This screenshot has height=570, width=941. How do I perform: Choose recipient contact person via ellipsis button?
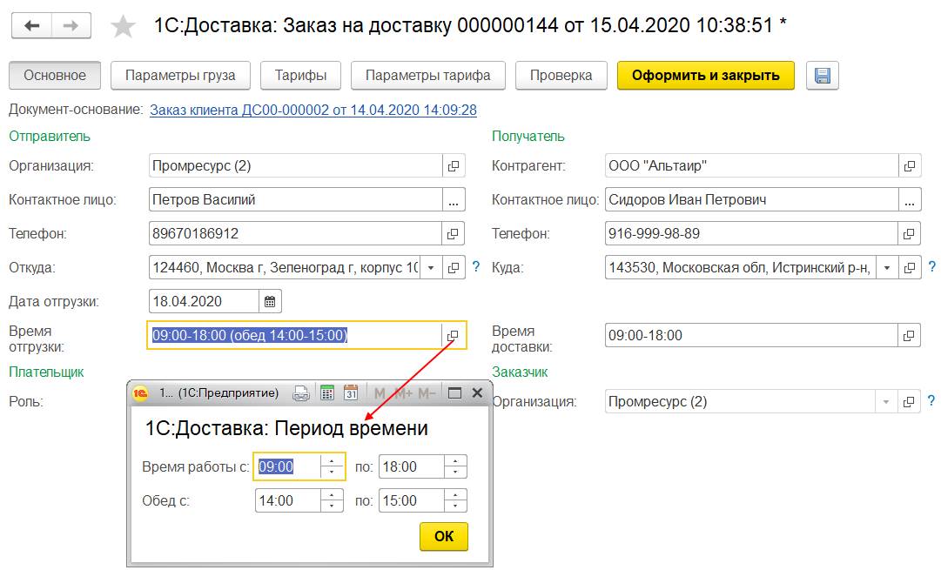[910, 200]
